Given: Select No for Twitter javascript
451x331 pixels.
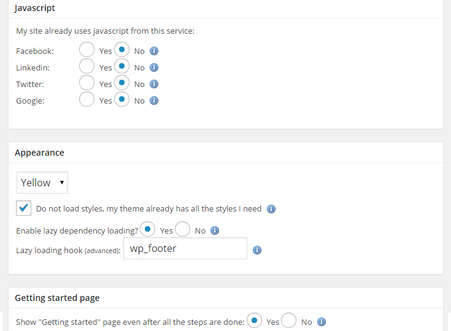Looking at the screenshot, I should (121, 83).
